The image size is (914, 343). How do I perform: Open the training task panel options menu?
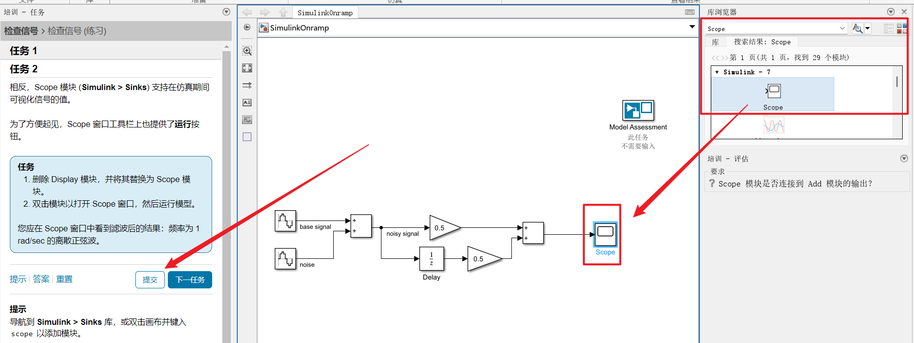coord(226,12)
